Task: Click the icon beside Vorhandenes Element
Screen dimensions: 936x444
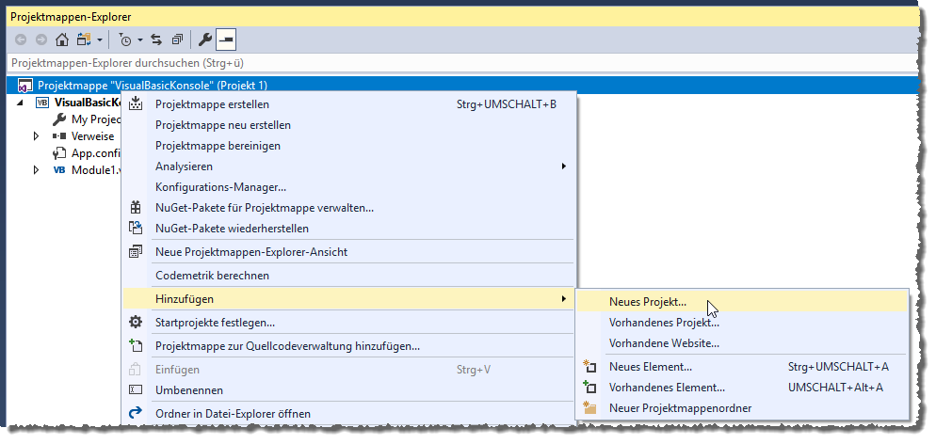Action: tap(589, 387)
